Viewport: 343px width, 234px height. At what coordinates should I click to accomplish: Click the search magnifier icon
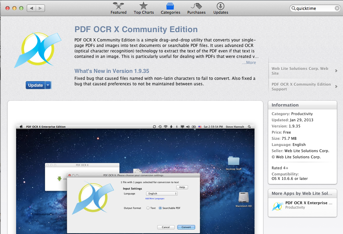click(293, 8)
